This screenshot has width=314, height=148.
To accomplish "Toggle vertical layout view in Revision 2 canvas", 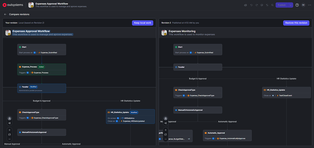I will (166, 118).
